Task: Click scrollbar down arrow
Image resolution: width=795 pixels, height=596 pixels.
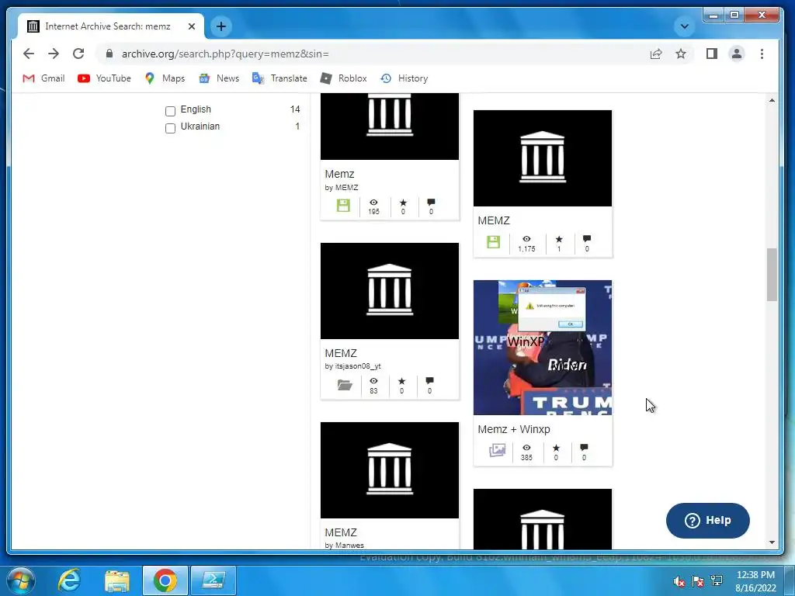Action: [772, 542]
